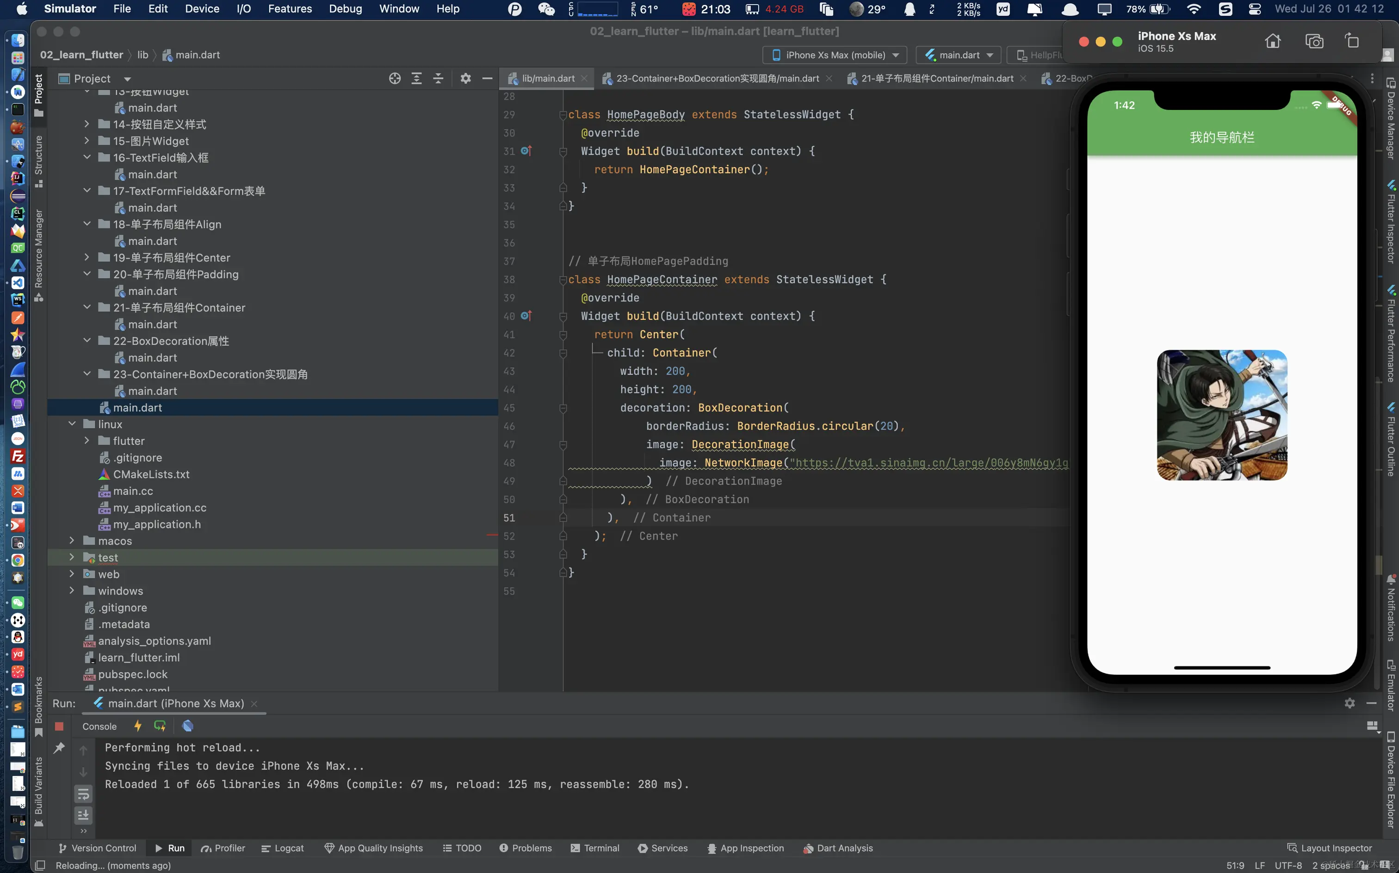The width and height of the screenshot is (1399, 873).
Task: Expand the 14-按钮自定义样式 folder
Action: [87, 124]
